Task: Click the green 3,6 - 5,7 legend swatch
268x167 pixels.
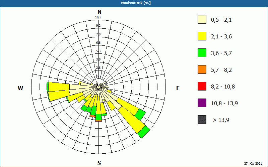Action: (202, 53)
